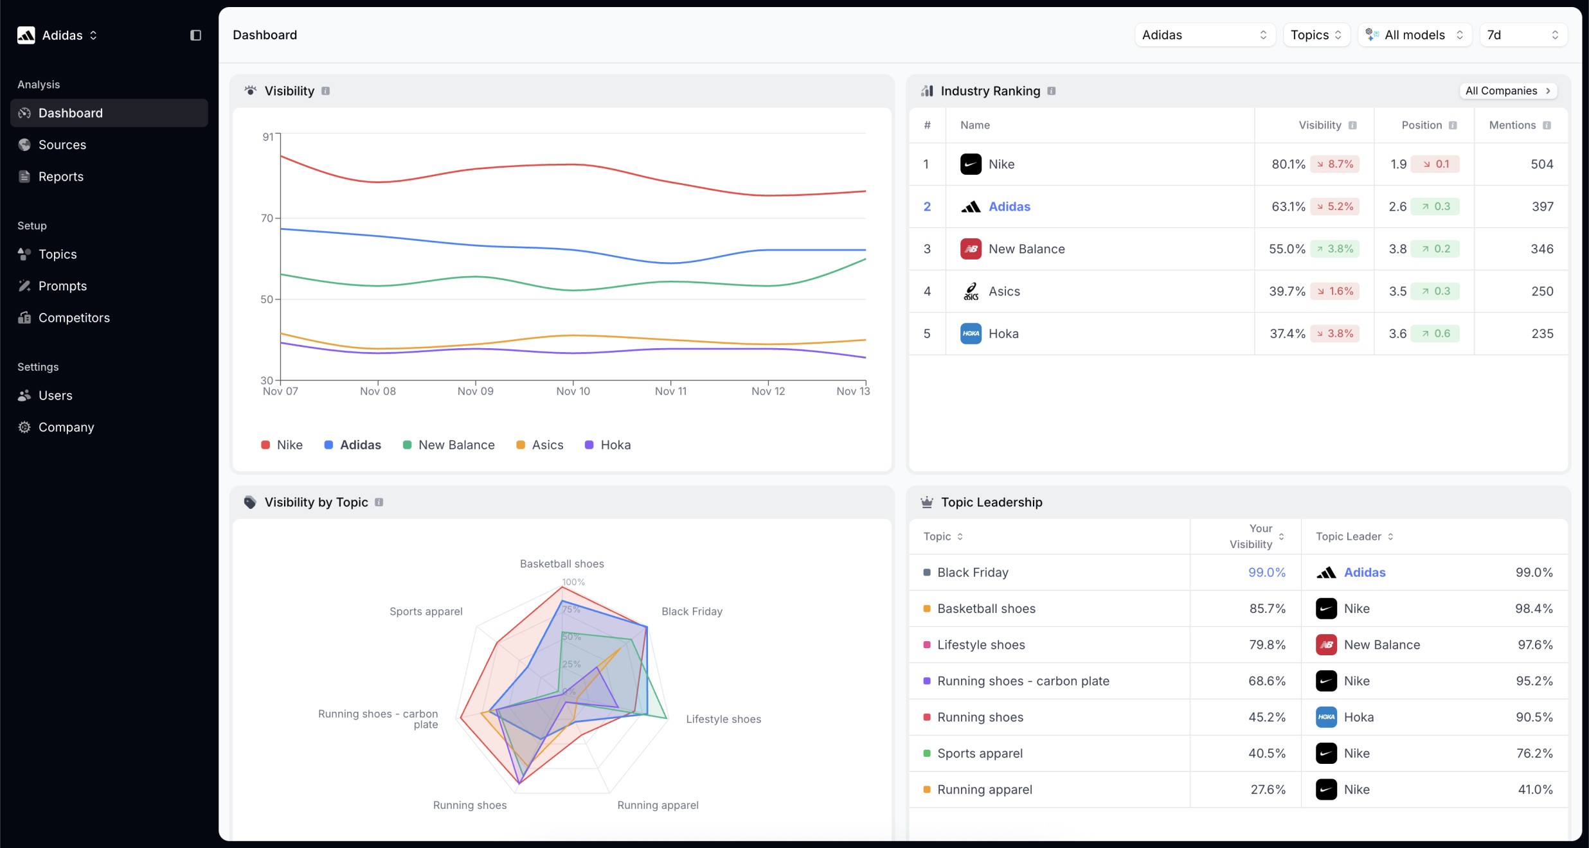Click the Visibility by Topic tag icon
This screenshot has width=1589, height=848.
pos(250,502)
